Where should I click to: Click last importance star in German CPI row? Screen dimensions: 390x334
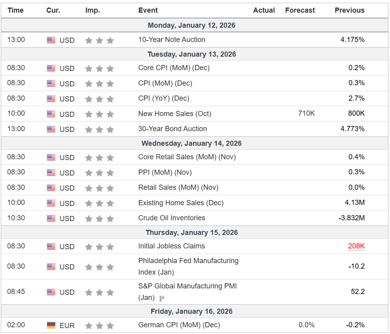click(x=110, y=326)
